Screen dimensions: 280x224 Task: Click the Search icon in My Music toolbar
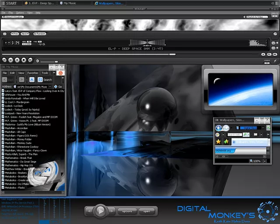pos(45,80)
